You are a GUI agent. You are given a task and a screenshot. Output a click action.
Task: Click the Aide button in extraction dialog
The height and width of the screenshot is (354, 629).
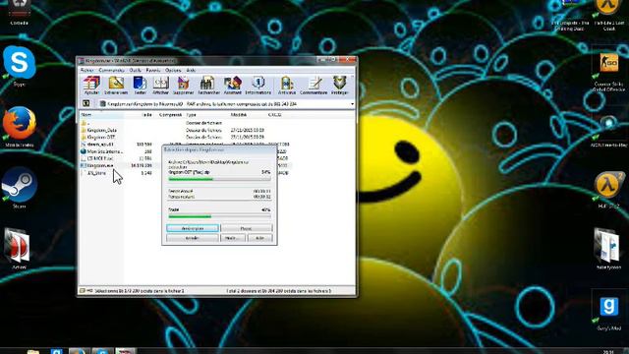coord(259,238)
